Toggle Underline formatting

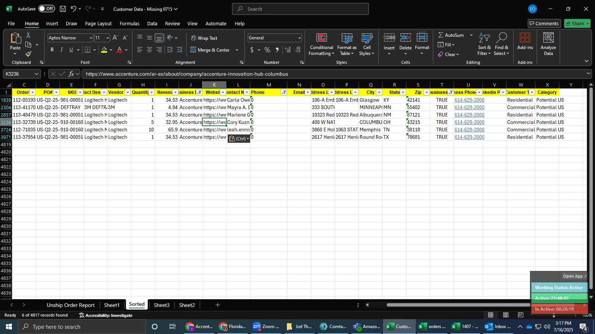click(71, 50)
